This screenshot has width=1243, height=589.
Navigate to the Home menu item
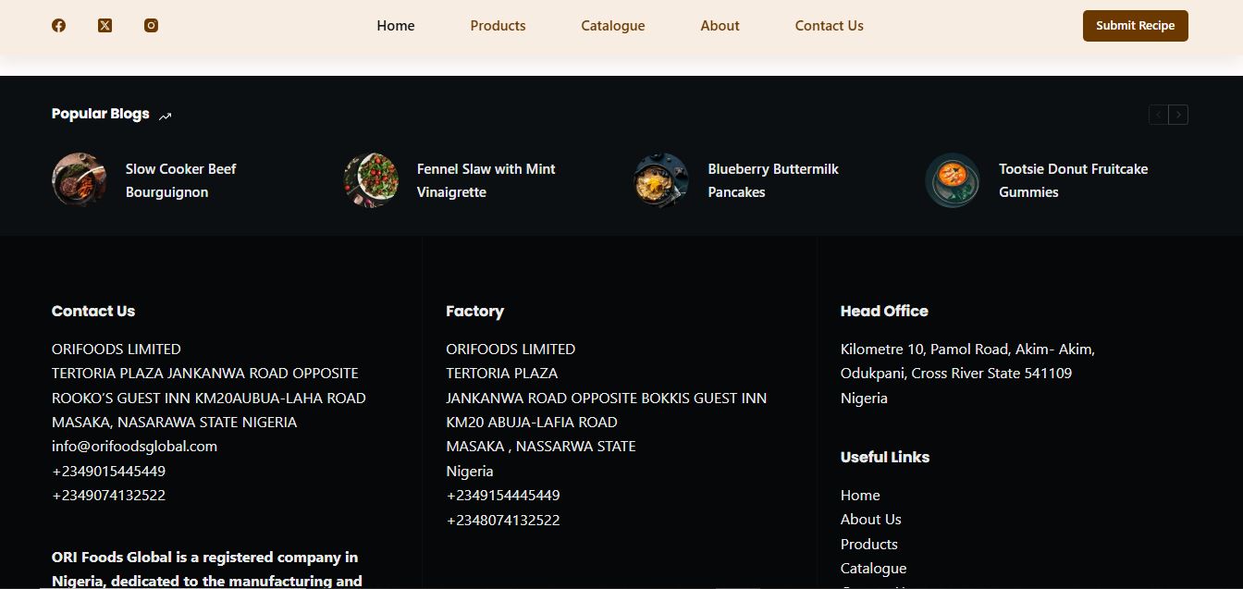pos(395,26)
